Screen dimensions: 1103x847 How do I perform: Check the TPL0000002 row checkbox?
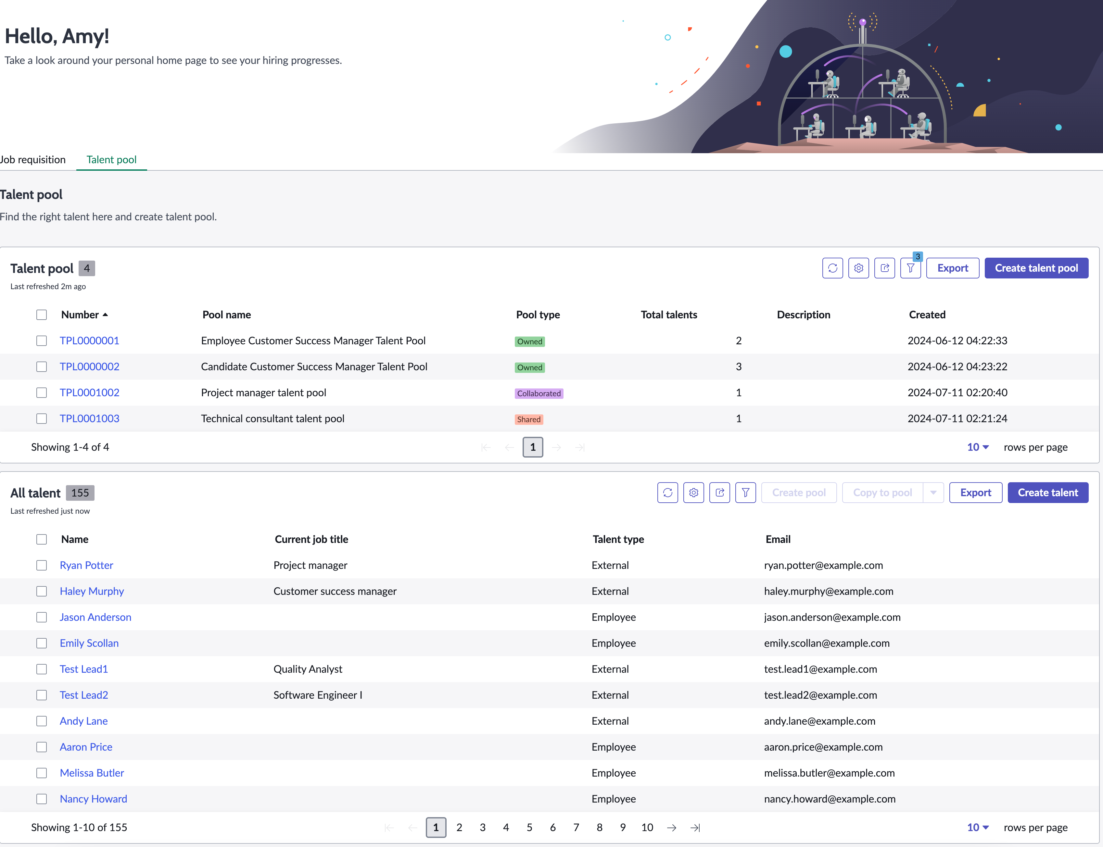(x=41, y=366)
